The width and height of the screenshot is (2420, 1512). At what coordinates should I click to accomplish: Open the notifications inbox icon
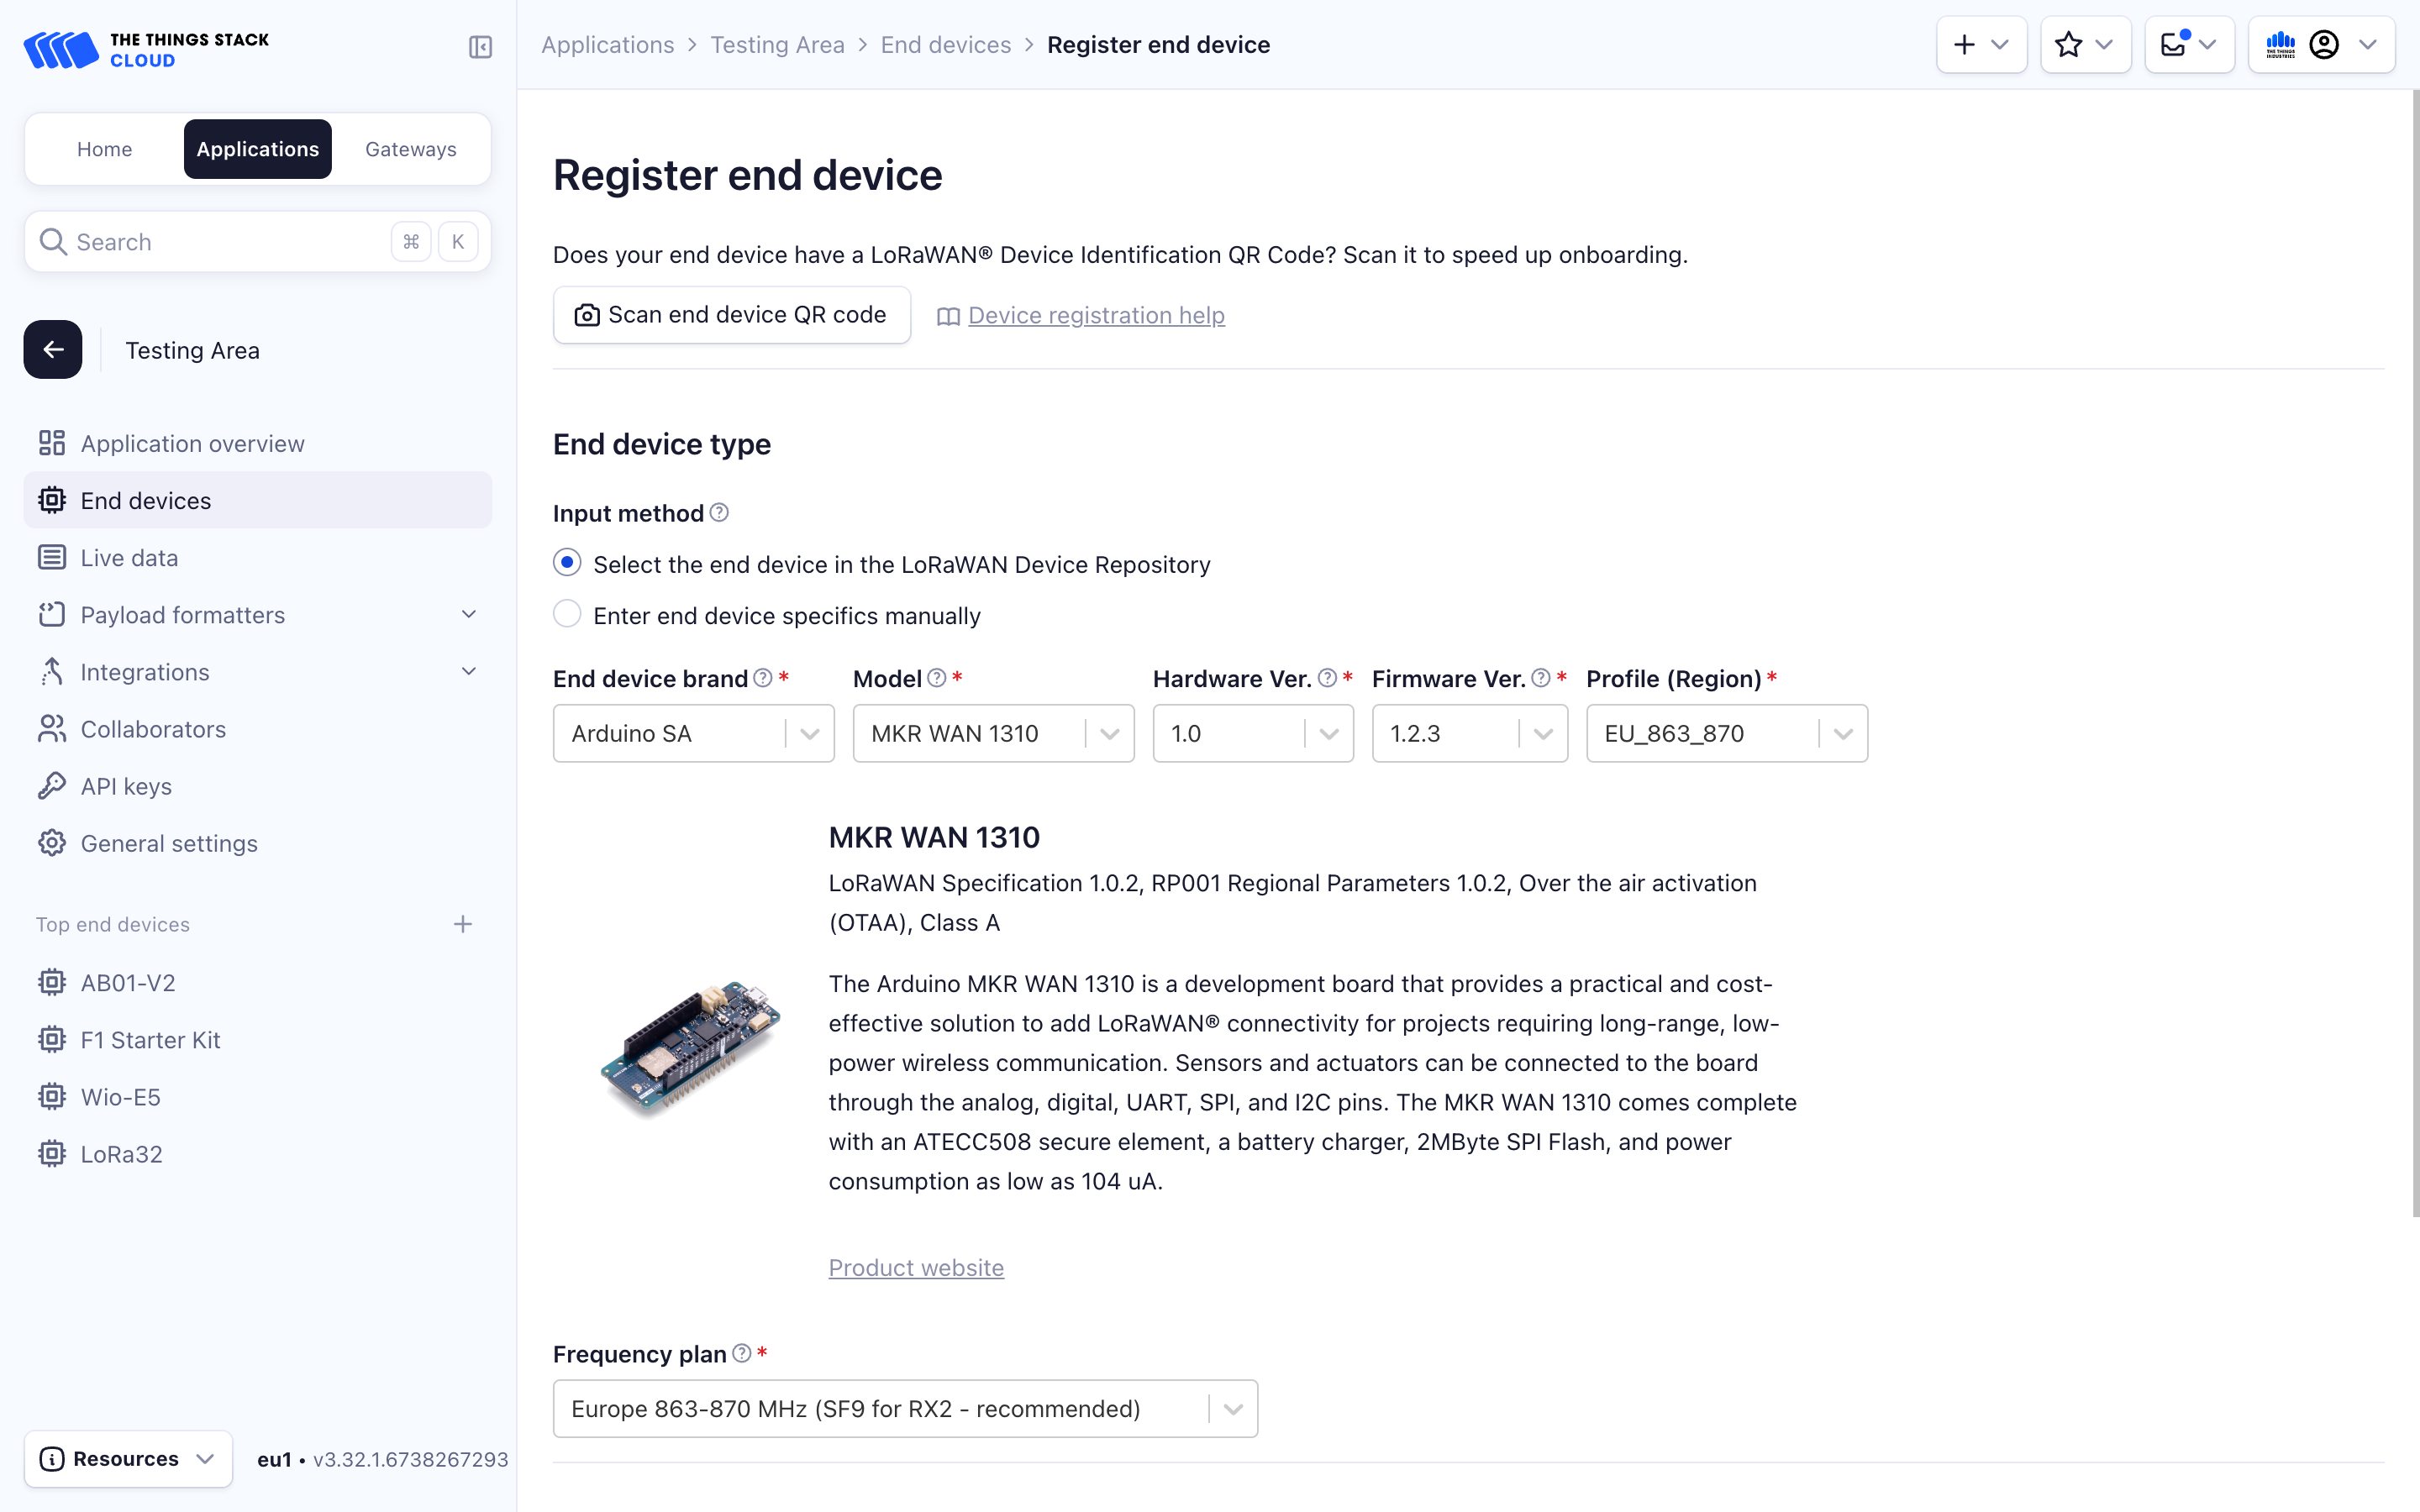pos(2188,45)
